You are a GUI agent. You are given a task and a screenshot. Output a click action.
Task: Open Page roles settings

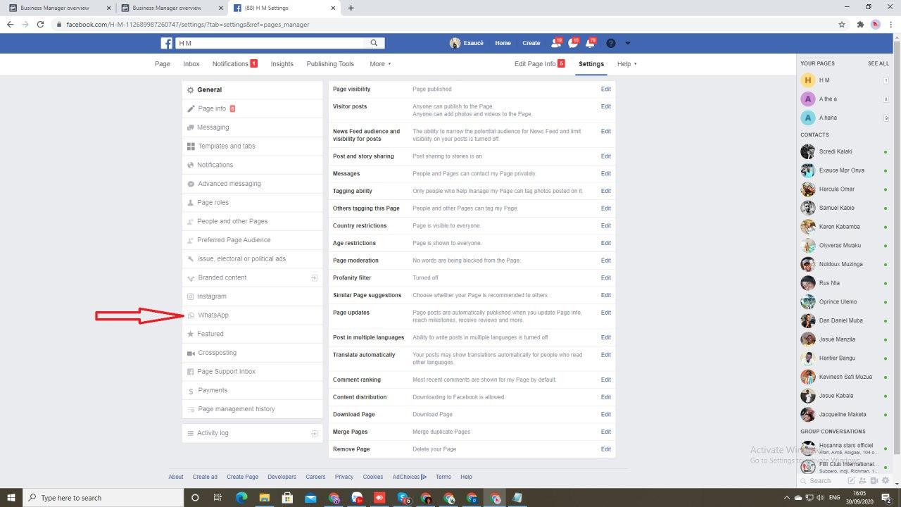point(253,203)
